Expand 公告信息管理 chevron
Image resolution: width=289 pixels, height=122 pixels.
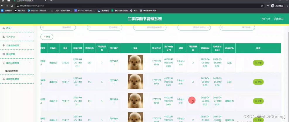pos(30,45)
